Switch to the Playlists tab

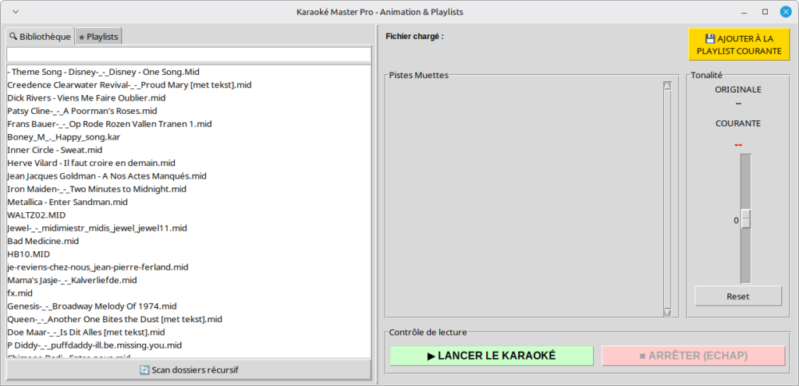tap(98, 37)
